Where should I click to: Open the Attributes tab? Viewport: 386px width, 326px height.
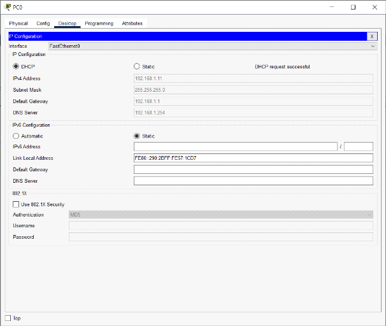[x=132, y=24]
